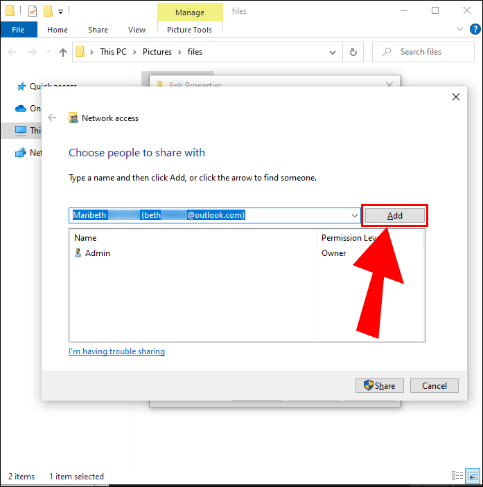Close the link Properties window behind
The image size is (483, 487).
tap(389, 84)
